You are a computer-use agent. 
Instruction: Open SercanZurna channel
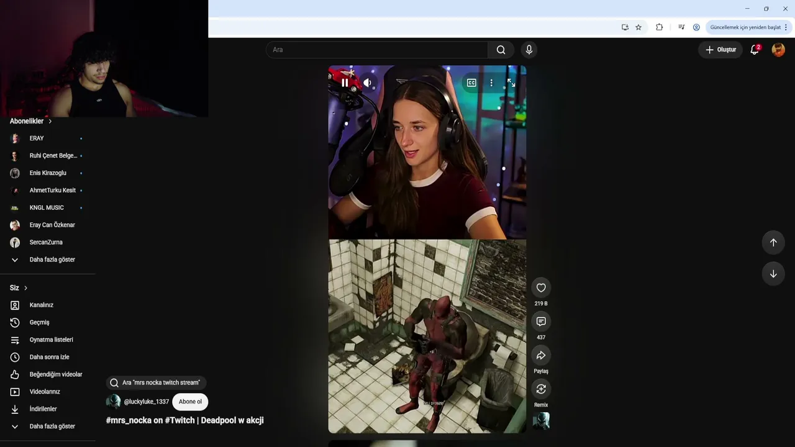[48, 243]
